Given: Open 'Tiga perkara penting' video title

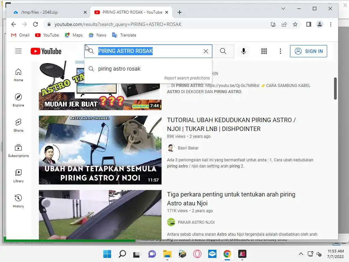Looking at the screenshot, I should (x=231, y=199).
